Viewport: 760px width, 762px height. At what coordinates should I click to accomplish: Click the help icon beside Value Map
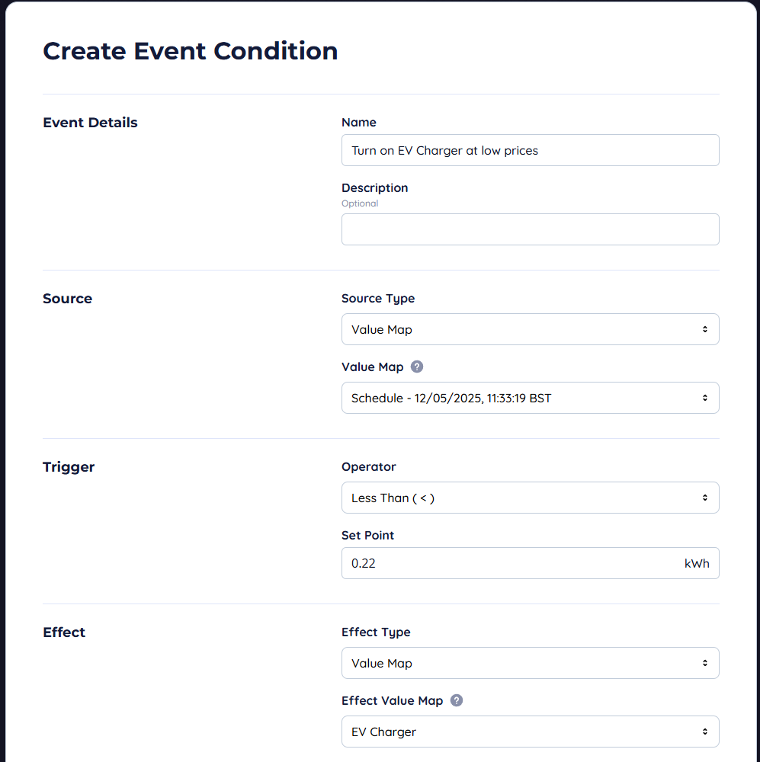pyautogui.click(x=417, y=367)
